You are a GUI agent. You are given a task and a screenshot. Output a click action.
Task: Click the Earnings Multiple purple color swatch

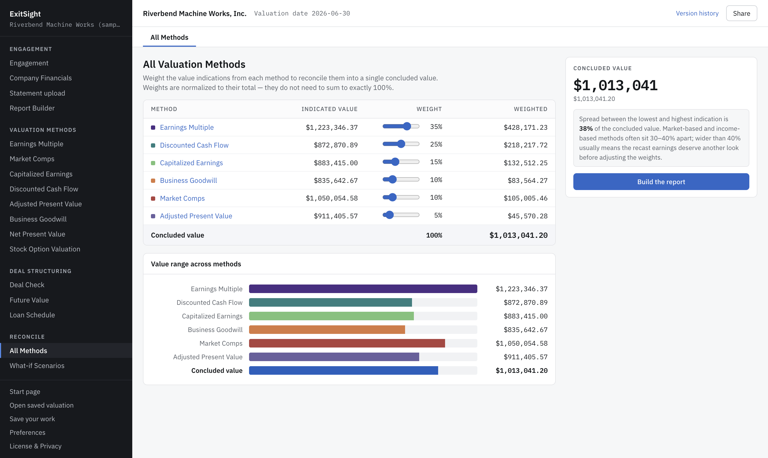click(x=153, y=128)
